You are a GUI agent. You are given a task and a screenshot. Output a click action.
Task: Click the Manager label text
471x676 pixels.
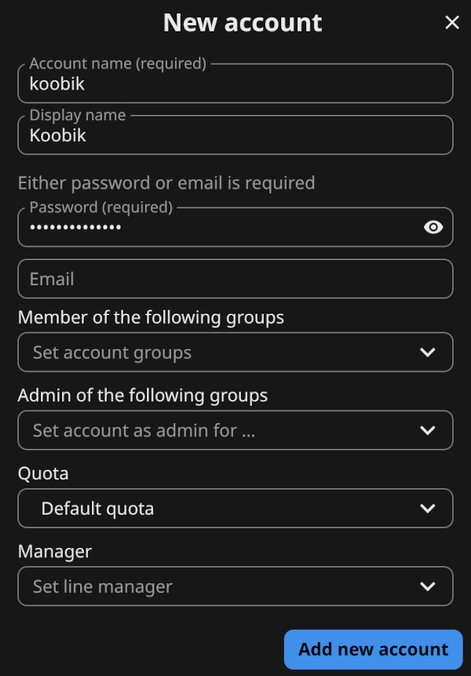pos(55,552)
